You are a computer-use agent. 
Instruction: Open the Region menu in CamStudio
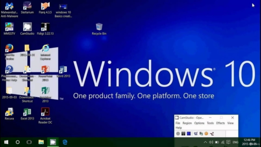(187, 123)
